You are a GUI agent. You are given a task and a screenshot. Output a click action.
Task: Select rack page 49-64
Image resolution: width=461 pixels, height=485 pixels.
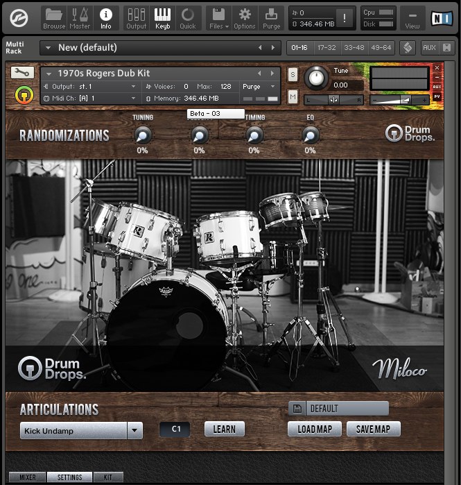(x=381, y=48)
